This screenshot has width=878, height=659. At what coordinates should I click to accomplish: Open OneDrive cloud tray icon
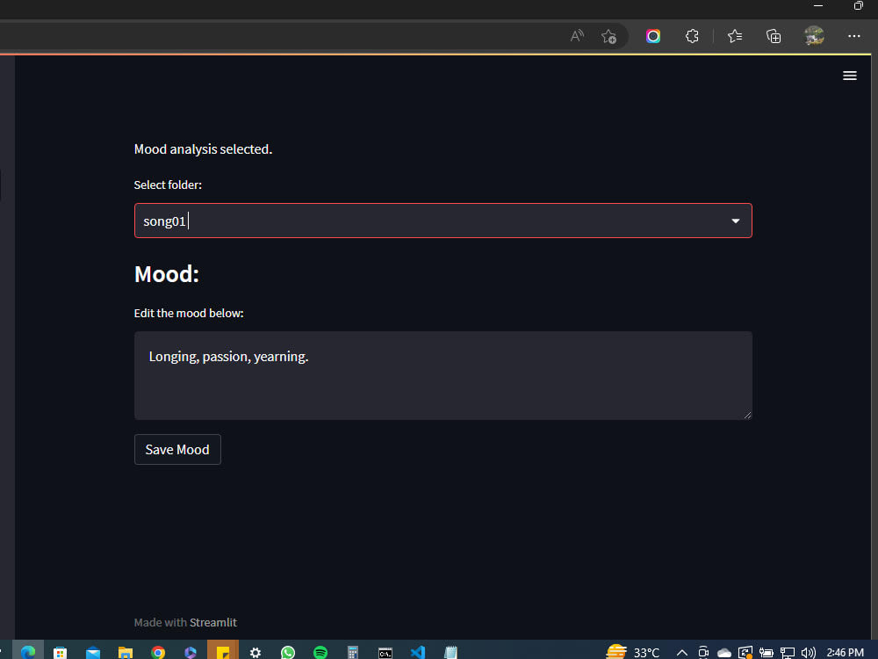click(x=724, y=652)
